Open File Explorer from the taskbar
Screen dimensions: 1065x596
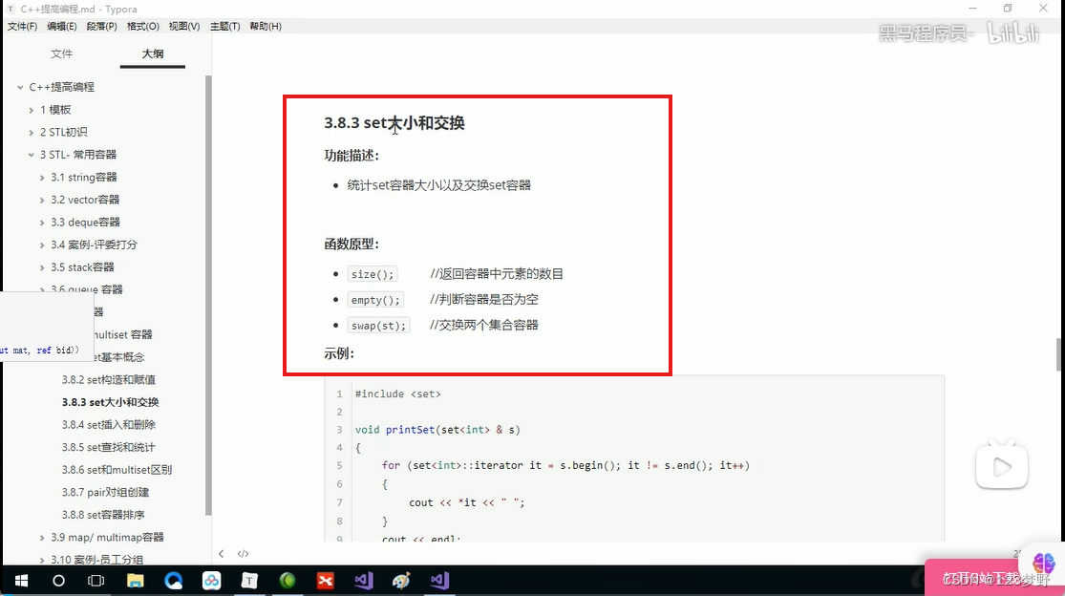coord(135,580)
